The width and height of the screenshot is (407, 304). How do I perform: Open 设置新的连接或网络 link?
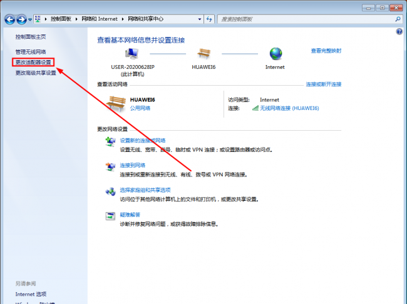point(143,140)
